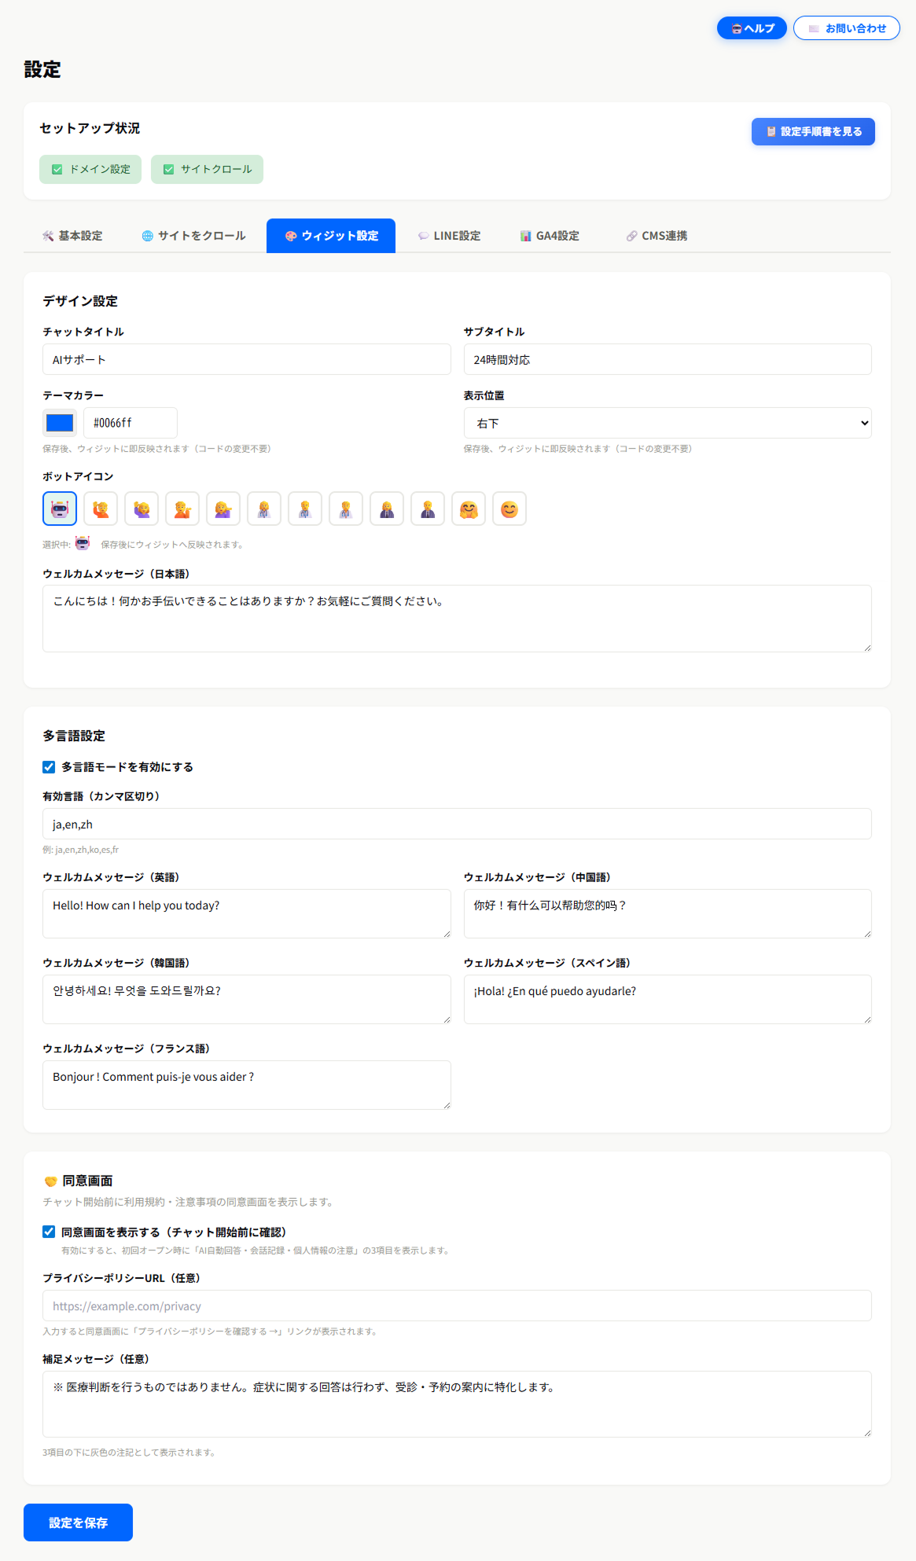Select the woman office worker bot icon

pyautogui.click(x=387, y=509)
